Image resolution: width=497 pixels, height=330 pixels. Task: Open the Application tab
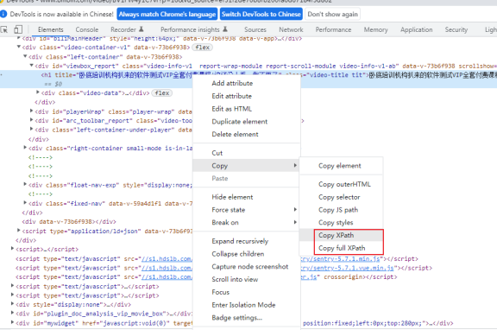(x=416, y=29)
